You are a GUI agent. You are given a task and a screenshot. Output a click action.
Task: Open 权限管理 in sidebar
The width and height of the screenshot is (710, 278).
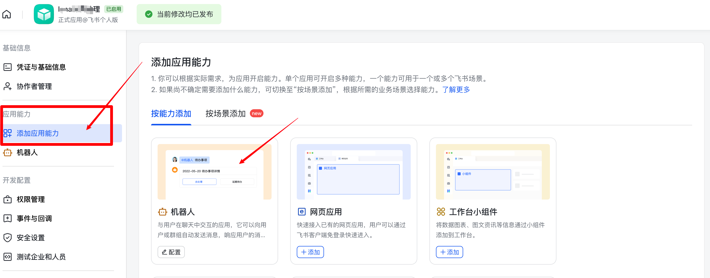click(x=30, y=199)
